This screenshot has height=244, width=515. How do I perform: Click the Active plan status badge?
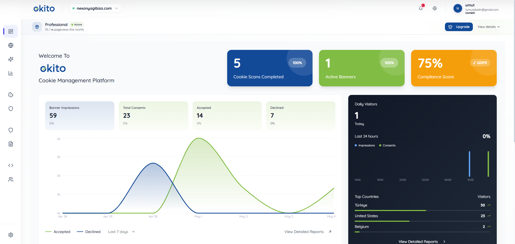pos(77,24)
